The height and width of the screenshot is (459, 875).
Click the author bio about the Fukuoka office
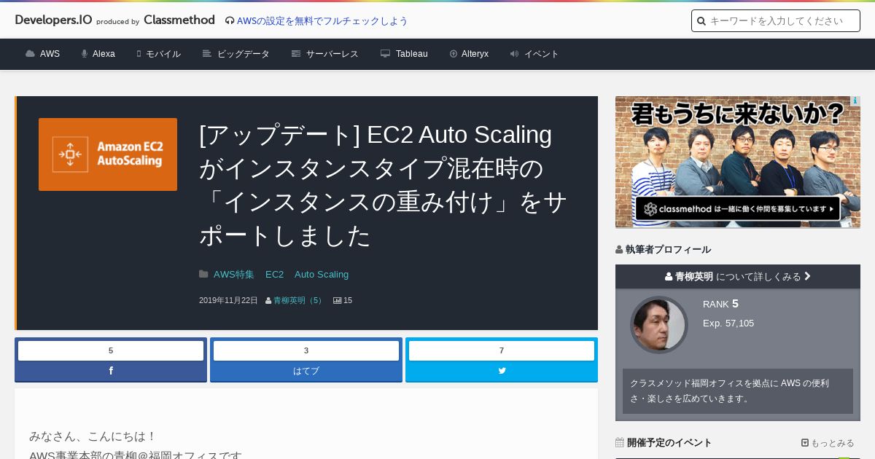(x=738, y=391)
